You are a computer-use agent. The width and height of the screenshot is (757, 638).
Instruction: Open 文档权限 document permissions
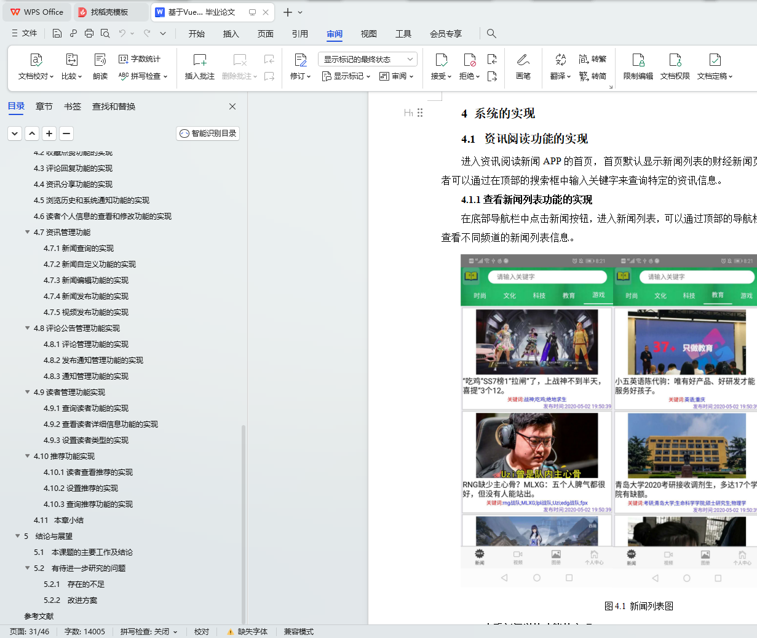point(675,66)
